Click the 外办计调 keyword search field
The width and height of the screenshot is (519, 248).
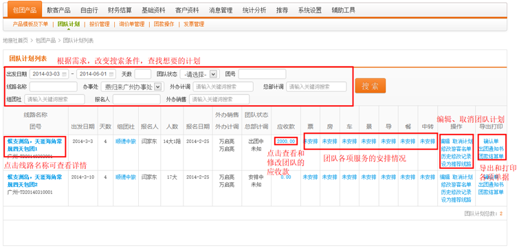tap(223, 87)
